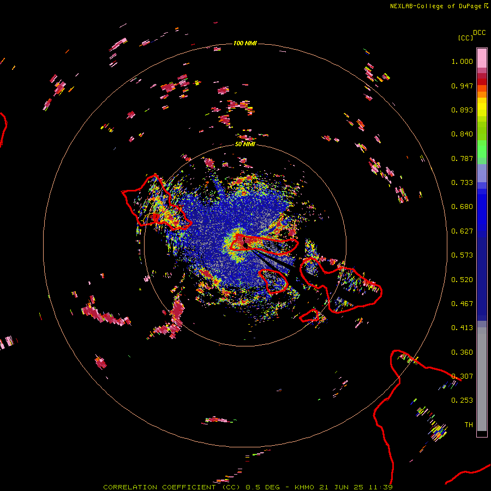Image resolution: width=491 pixels, height=491 pixels.
Task: Click the 0.360 color scale value
Action: (x=462, y=352)
